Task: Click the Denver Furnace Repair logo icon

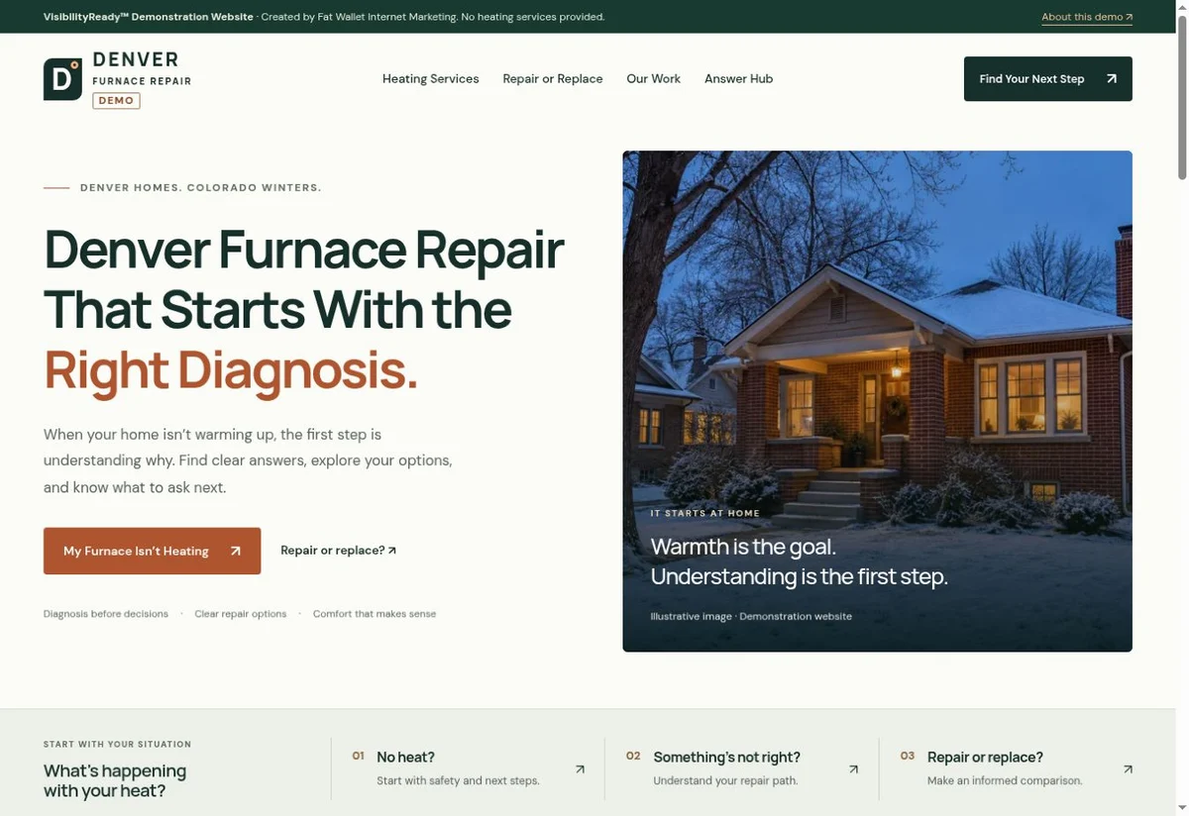Action: pos(62,79)
